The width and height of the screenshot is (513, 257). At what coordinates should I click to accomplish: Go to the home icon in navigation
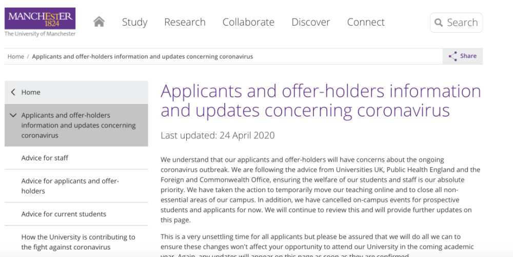pos(99,22)
